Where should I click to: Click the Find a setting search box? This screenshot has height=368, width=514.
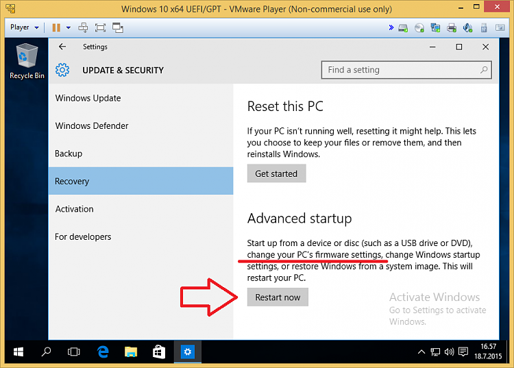point(406,70)
